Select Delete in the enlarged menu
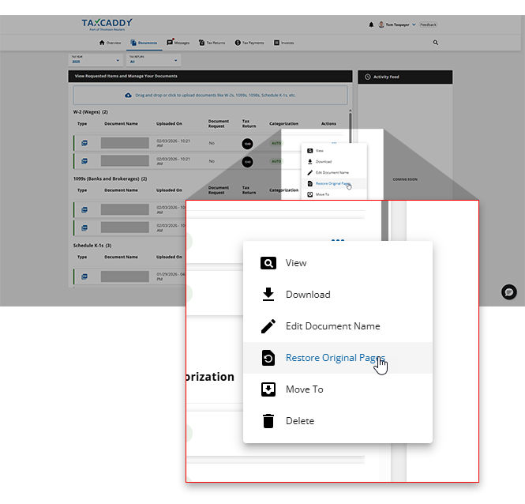 tap(338, 421)
